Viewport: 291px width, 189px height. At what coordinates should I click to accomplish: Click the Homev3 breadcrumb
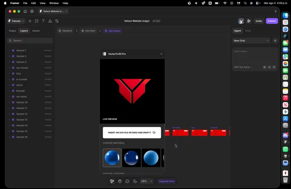pyautogui.click(x=65, y=31)
